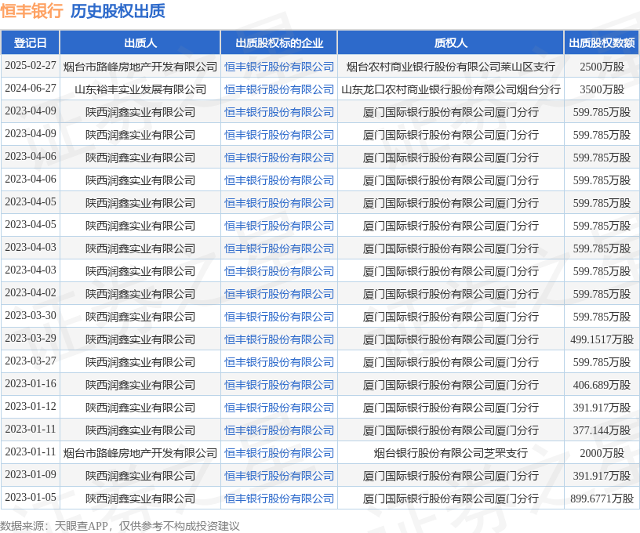Select the date 2023-01-05
The height and width of the screenshot is (533, 640).
click(x=31, y=498)
